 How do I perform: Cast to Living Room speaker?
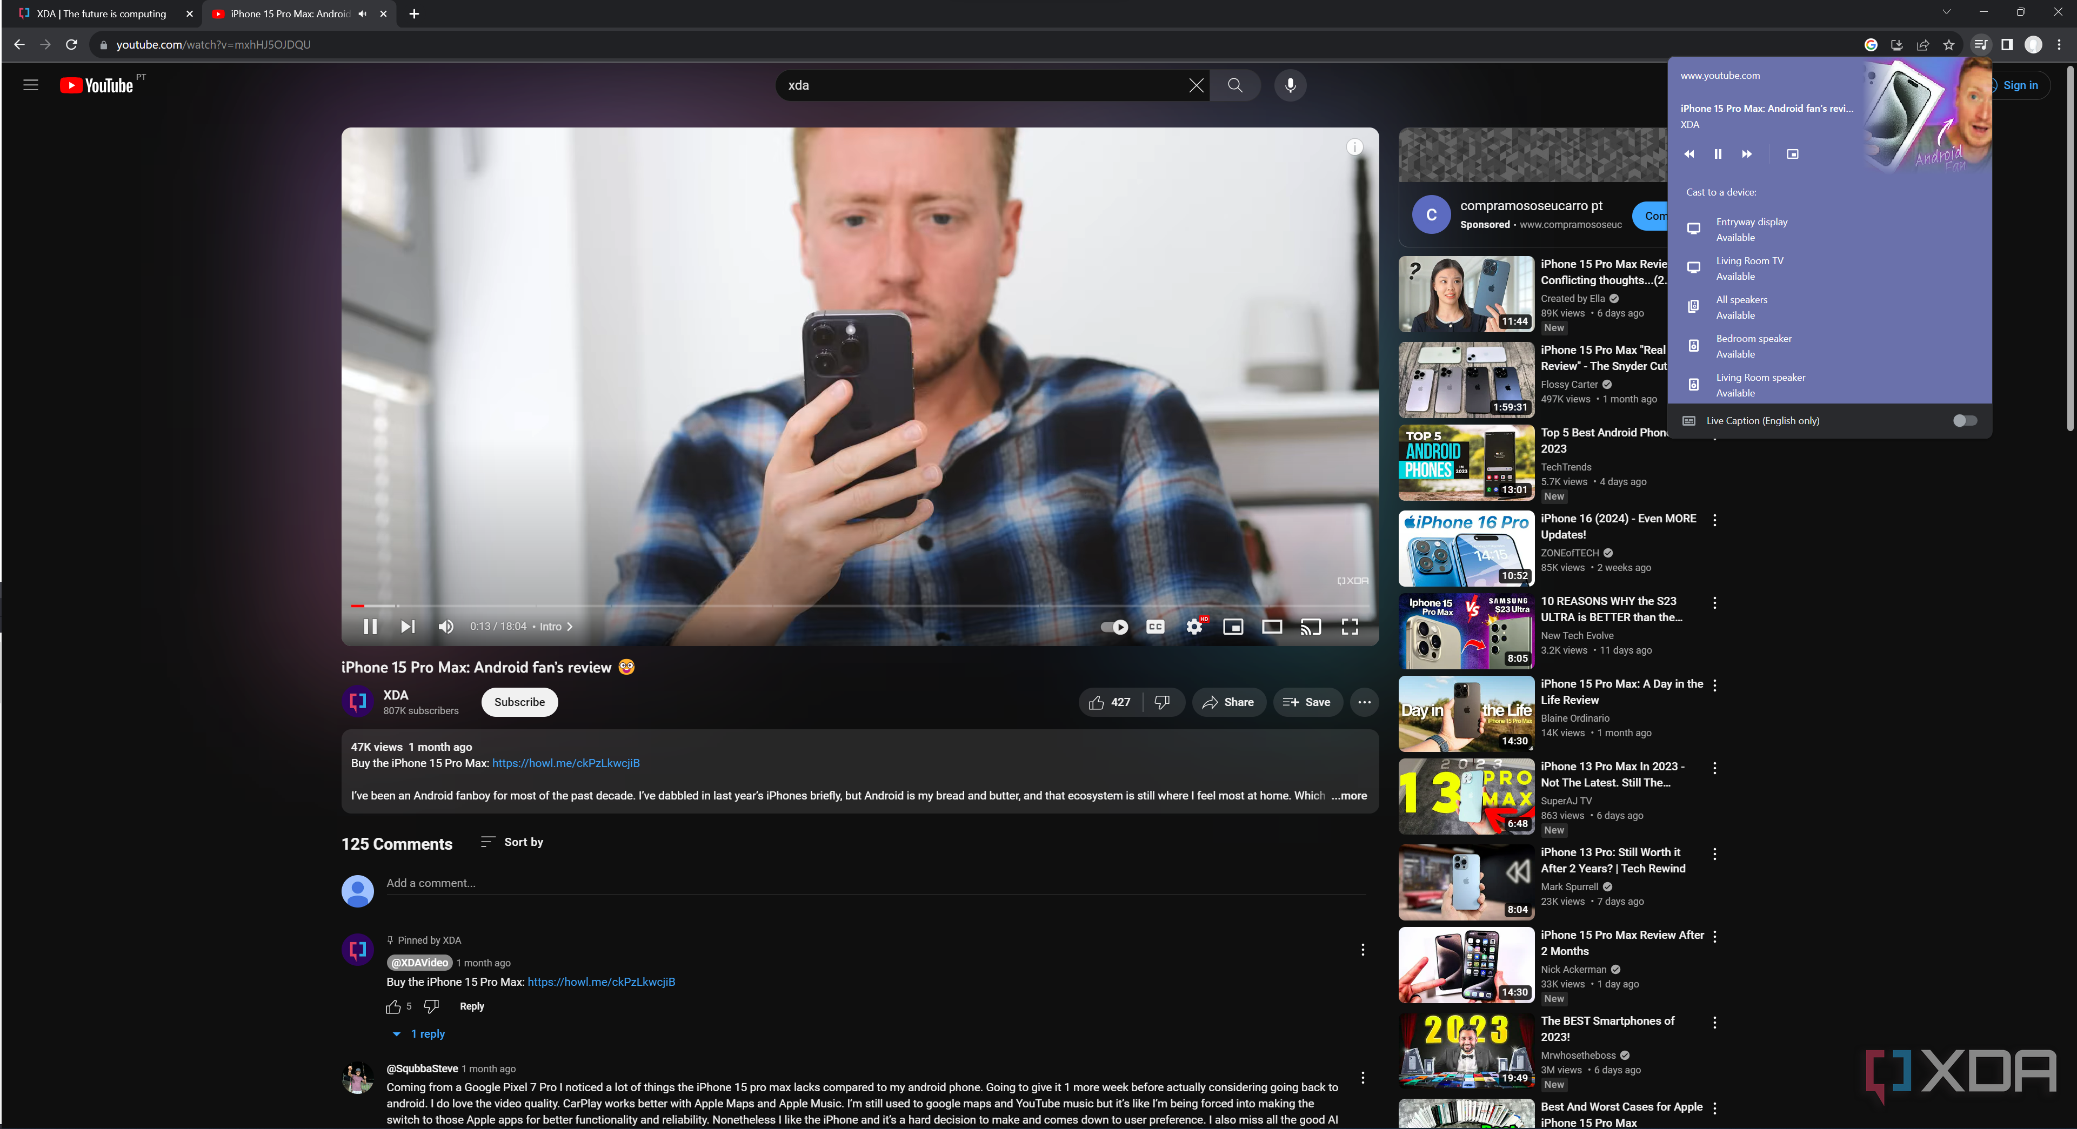pyautogui.click(x=1829, y=385)
